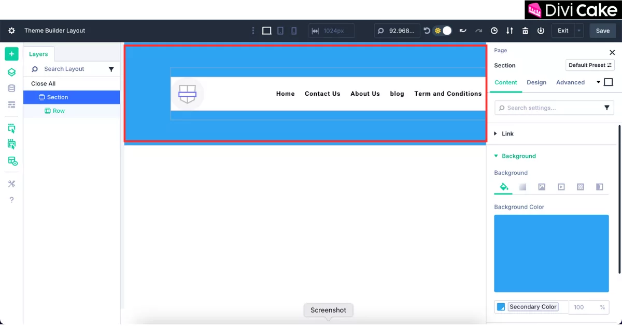622x326 pixels.
Task: Select the Row layer item
Action: (72, 111)
